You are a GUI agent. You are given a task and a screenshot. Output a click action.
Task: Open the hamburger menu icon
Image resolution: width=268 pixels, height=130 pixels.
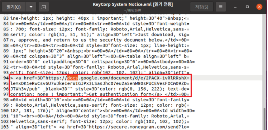221,7
